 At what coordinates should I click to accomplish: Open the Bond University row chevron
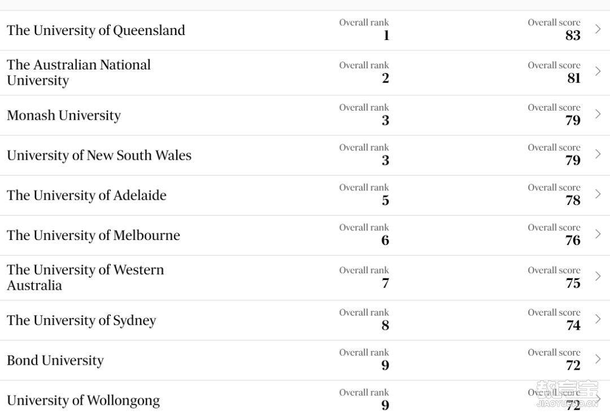coord(598,359)
